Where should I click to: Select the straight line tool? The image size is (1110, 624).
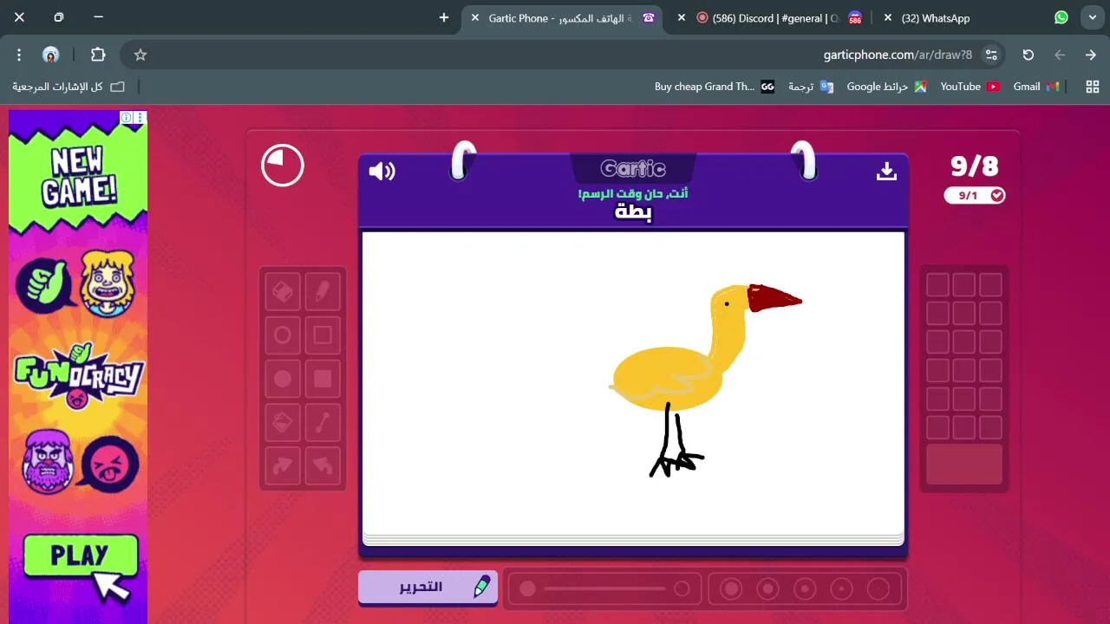(323, 422)
